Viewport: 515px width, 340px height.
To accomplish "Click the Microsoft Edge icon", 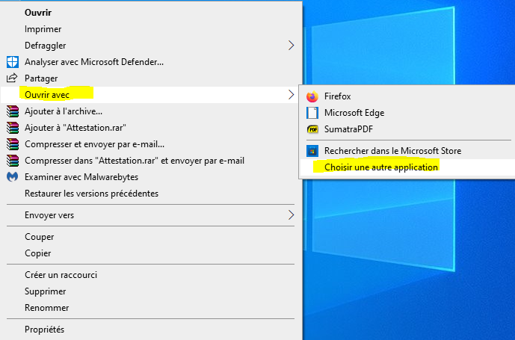I will (x=312, y=113).
